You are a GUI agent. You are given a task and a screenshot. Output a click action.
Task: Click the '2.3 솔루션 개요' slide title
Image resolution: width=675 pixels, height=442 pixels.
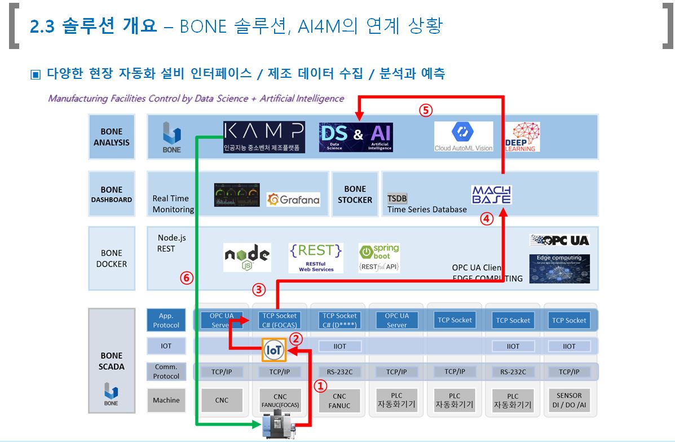pos(93,26)
